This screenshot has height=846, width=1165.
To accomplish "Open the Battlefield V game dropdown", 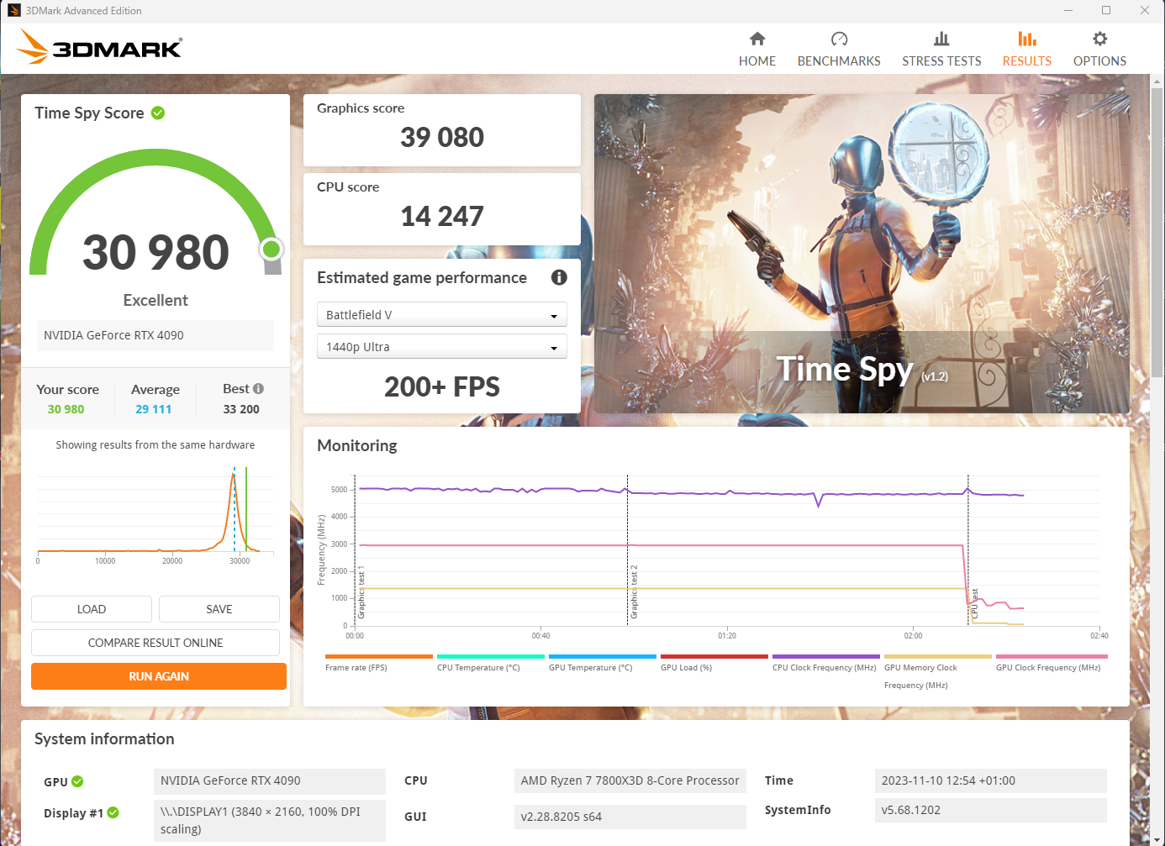I will [442, 314].
